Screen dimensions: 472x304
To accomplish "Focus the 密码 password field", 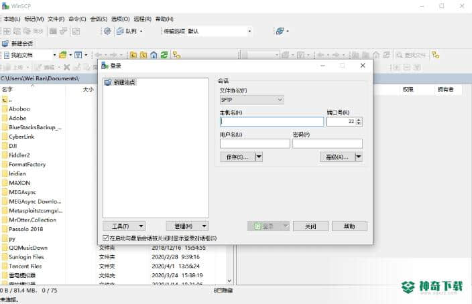I will tap(327, 144).
